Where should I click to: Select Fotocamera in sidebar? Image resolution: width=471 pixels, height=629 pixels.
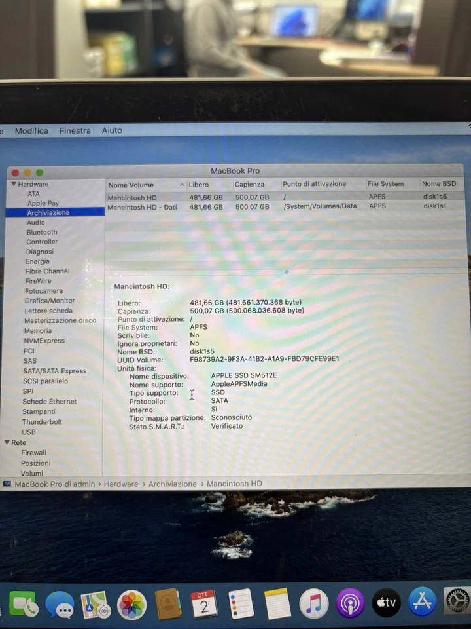(44, 291)
